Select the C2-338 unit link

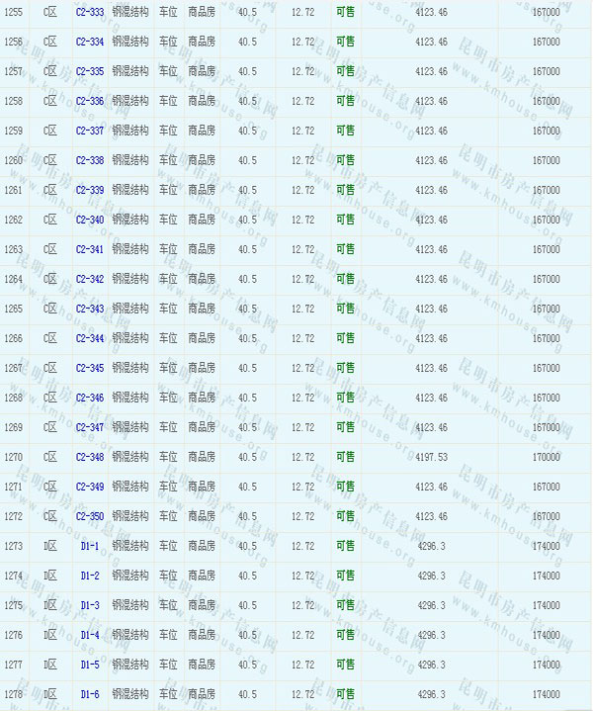click(x=89, y=160)
